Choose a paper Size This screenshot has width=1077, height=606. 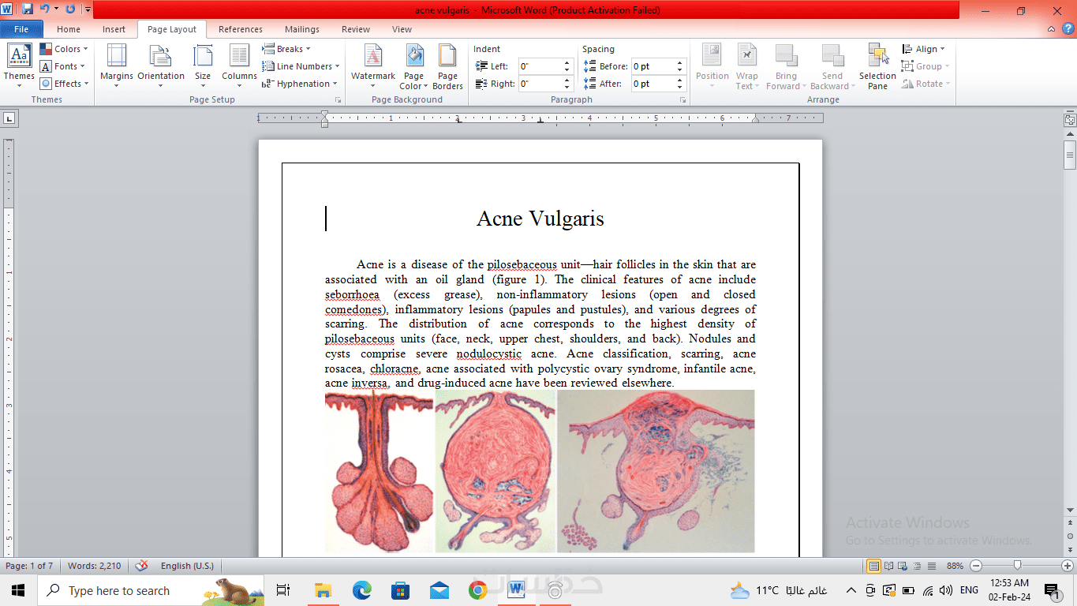pos(203,66)
